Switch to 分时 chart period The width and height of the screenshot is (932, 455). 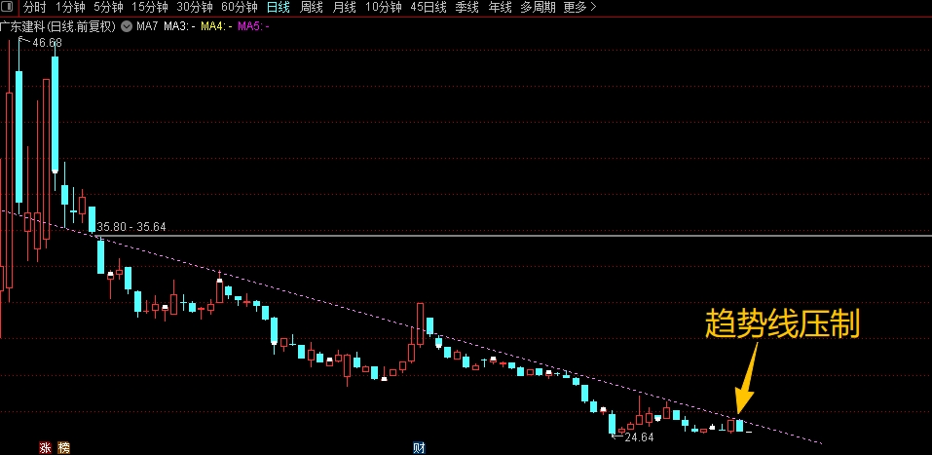[x=35, y=8]
